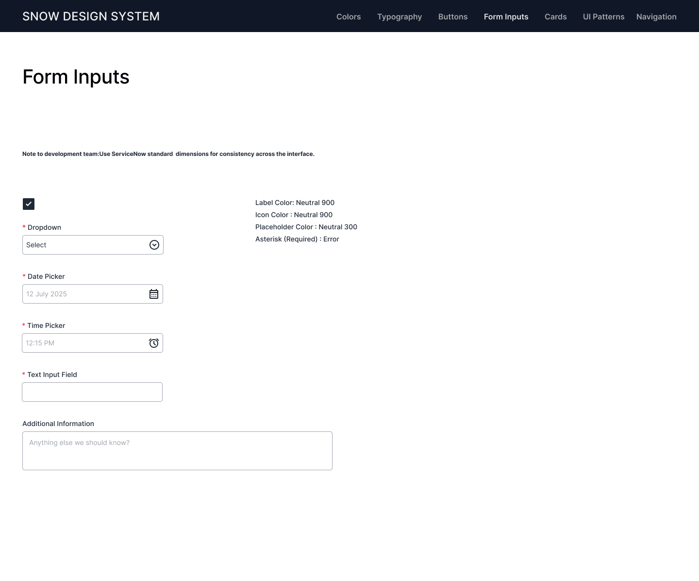Screen dimensions: 699x581
Task: Select the Form Inputs nav item
Action: point(506,17)
